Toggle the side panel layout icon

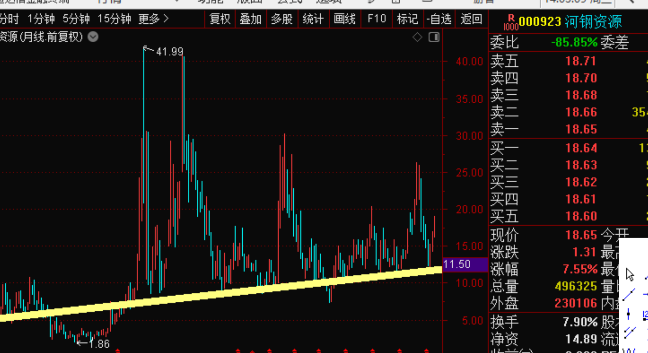click(x=434, y=37)
